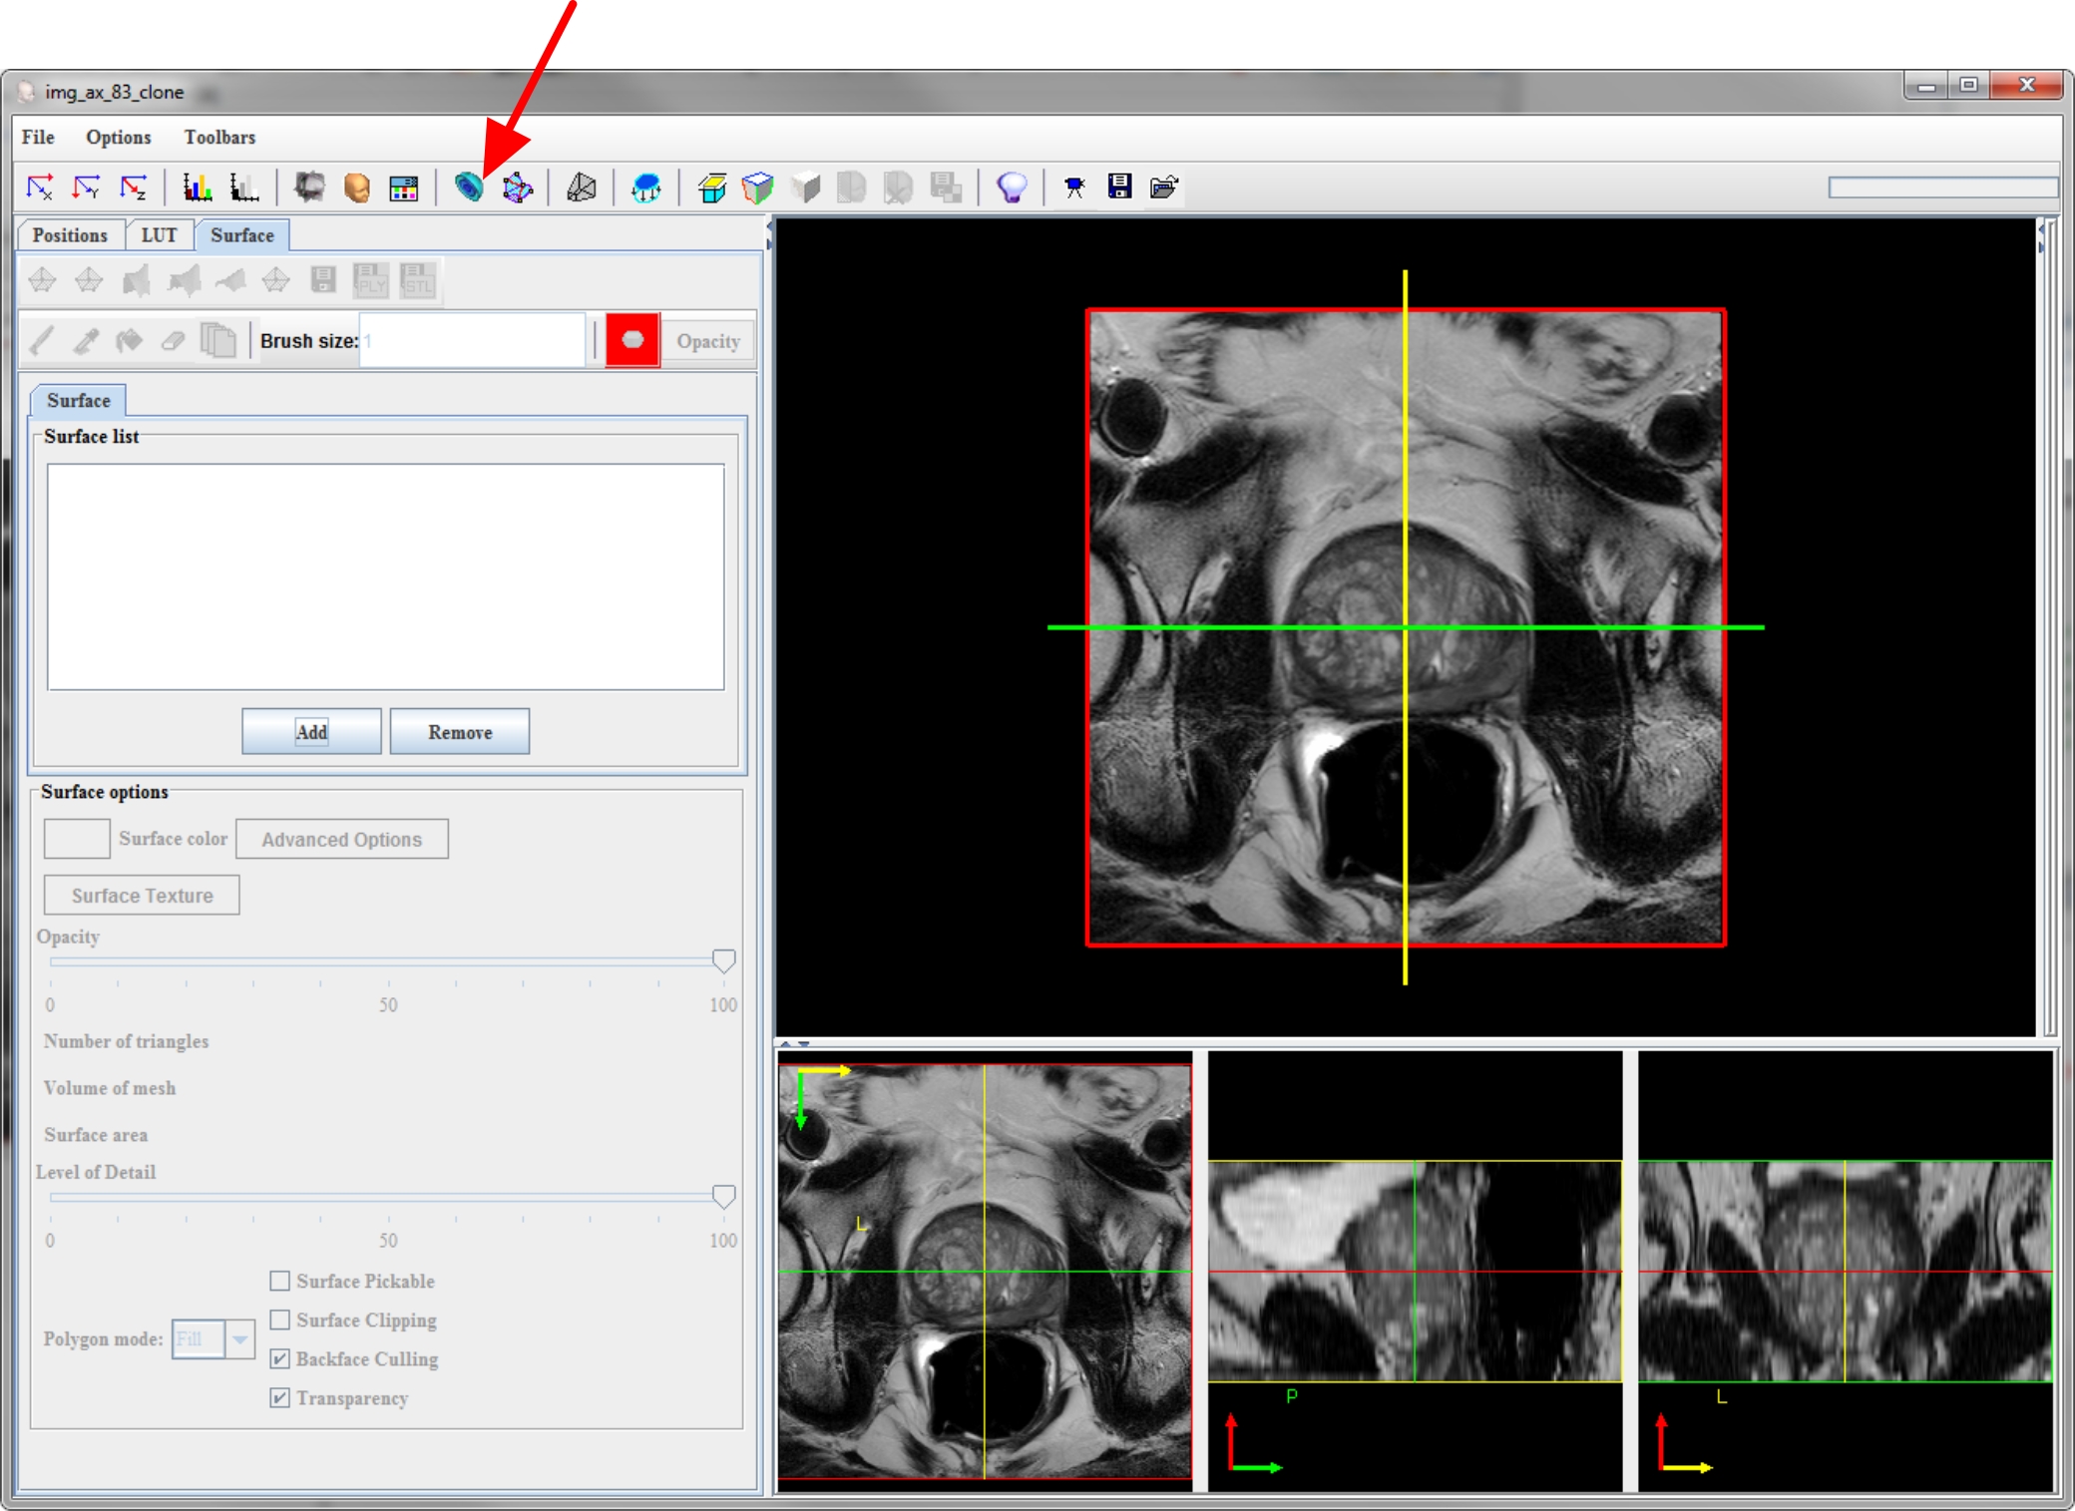The height and width of the screenshot is (1511, 2075).
Task: Click the X-axis slice view icon
Action: 40,187
